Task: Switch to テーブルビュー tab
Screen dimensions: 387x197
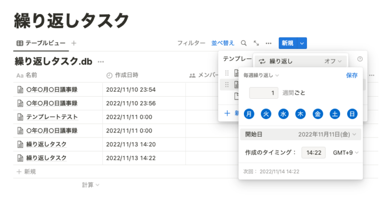Action: pyautogui.click(x=41, y=43)
